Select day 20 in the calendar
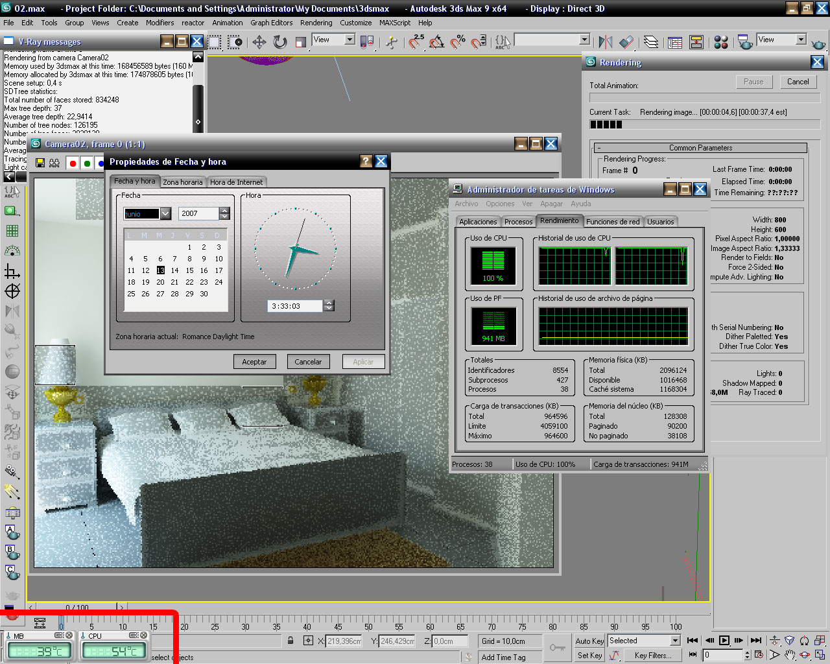The height and width of the screenshot is (664, 830). tap(160, 282)
